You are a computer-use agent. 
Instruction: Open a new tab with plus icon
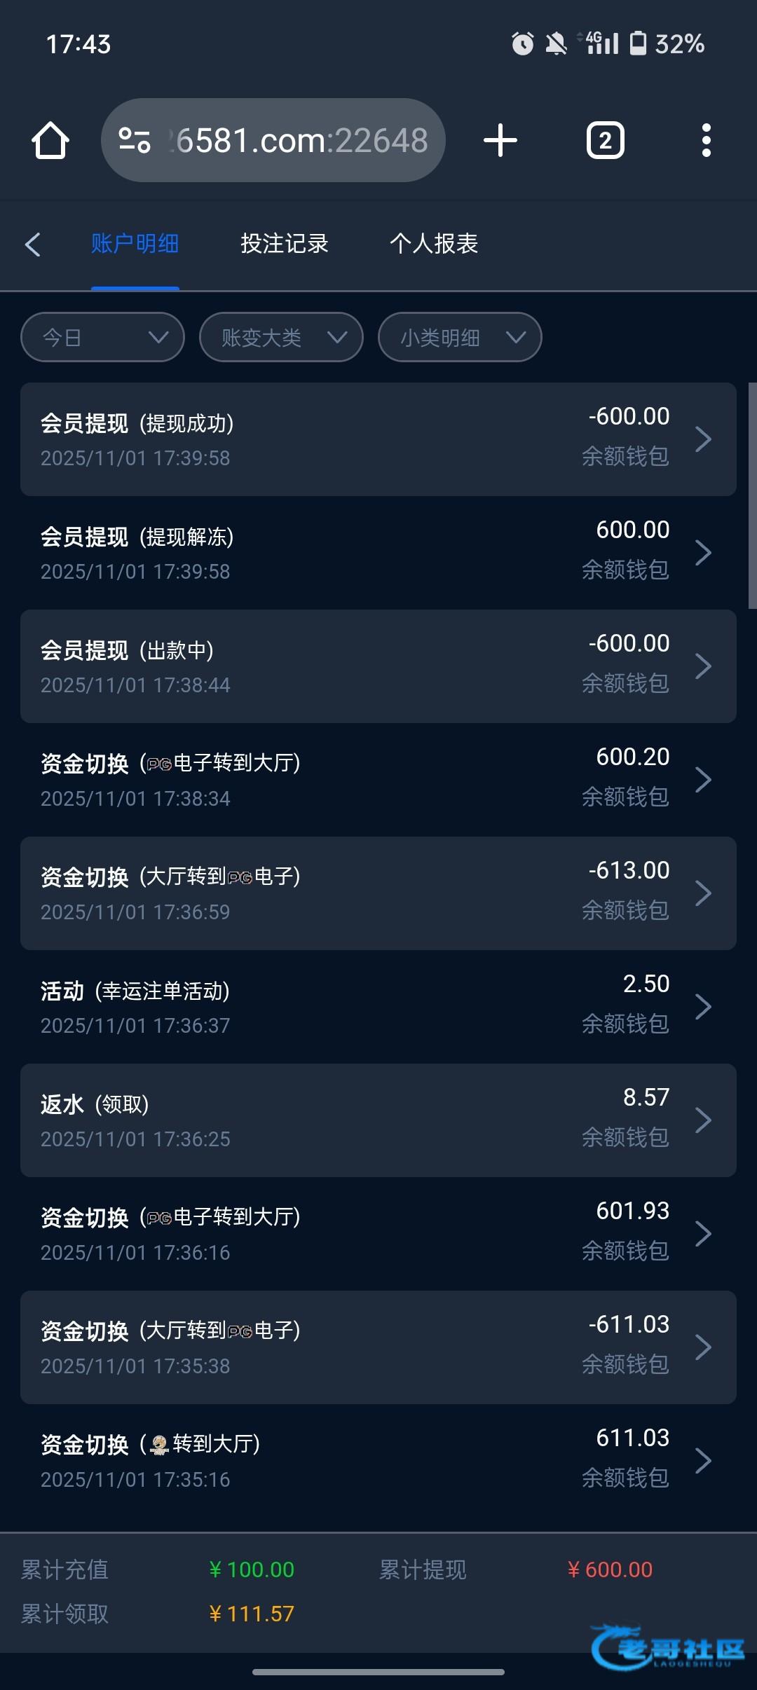(x=500, y=141)
